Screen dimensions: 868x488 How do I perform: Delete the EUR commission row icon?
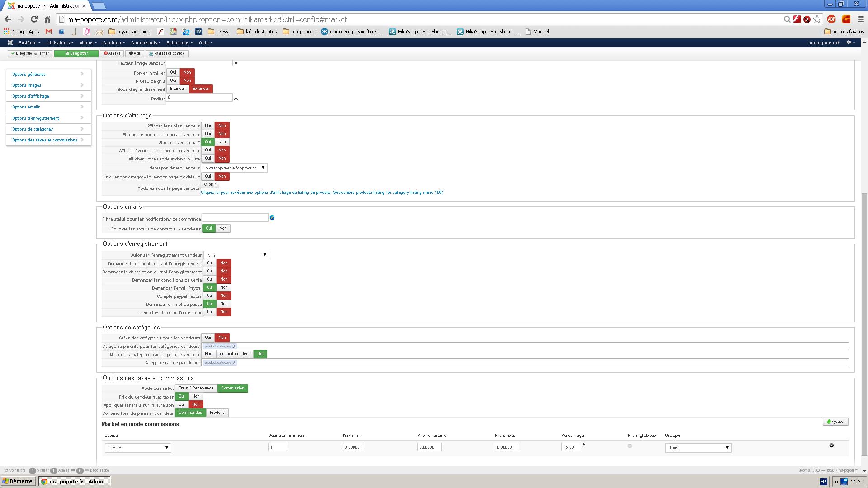pyautogui.click(x=831, y=446)
